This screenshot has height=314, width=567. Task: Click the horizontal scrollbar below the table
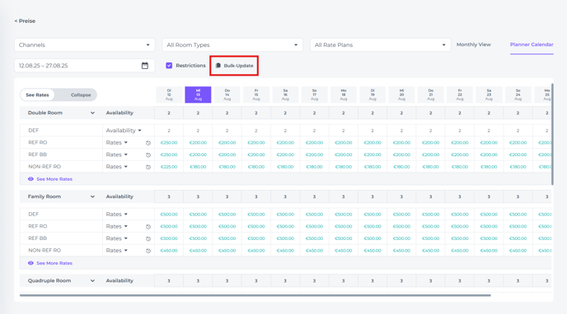coord(255,295)
